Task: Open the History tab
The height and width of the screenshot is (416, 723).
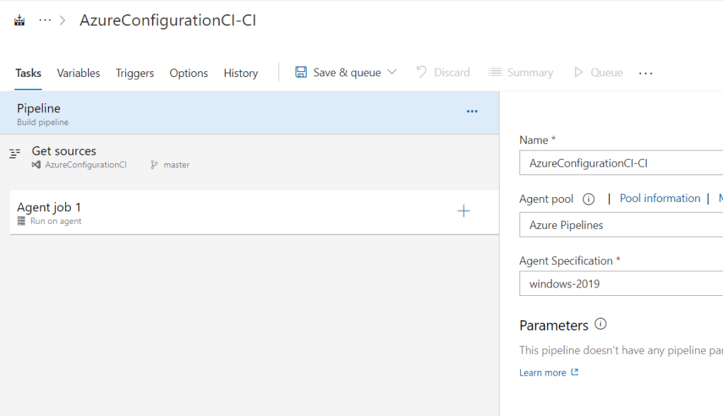Action: [241, 73]
